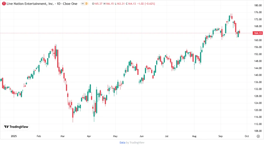
Task: Click the 180.00 price axis label
Action: (x=258, y=5)
